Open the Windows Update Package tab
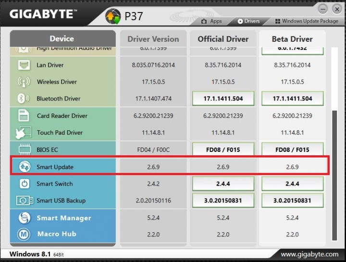The width and height of the screenshot is (346, 262). (x=307, y=21)
